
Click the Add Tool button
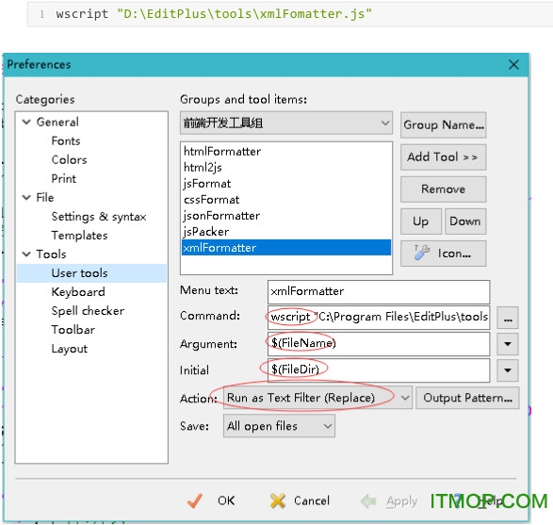point(443,157)
